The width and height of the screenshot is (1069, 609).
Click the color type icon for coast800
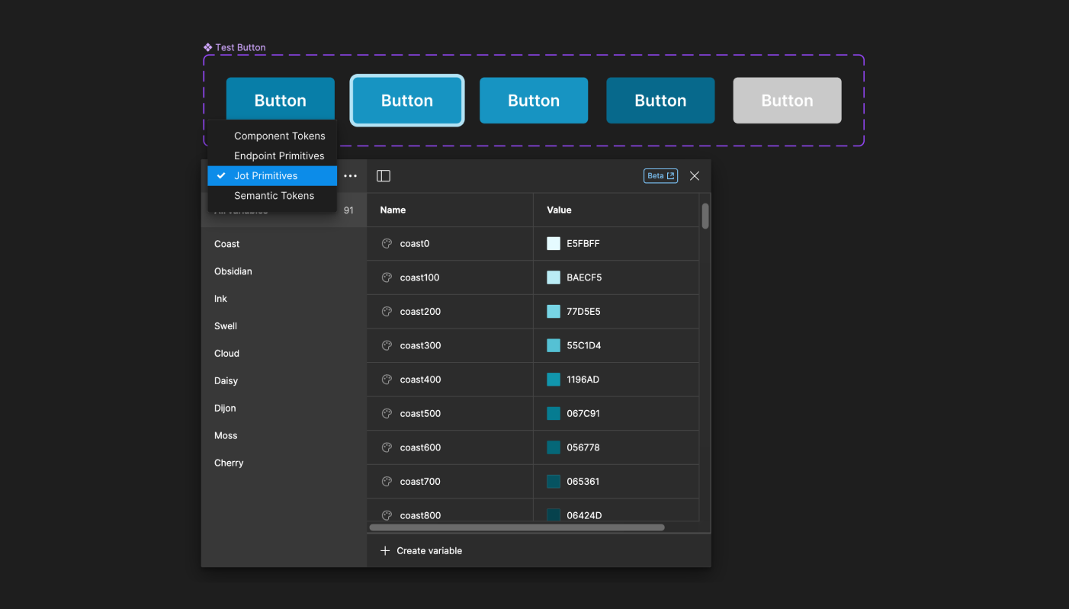pyautogui.click(x=387, y=515)
